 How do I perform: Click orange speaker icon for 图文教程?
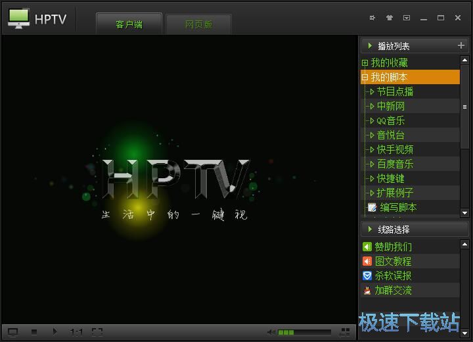367,261
